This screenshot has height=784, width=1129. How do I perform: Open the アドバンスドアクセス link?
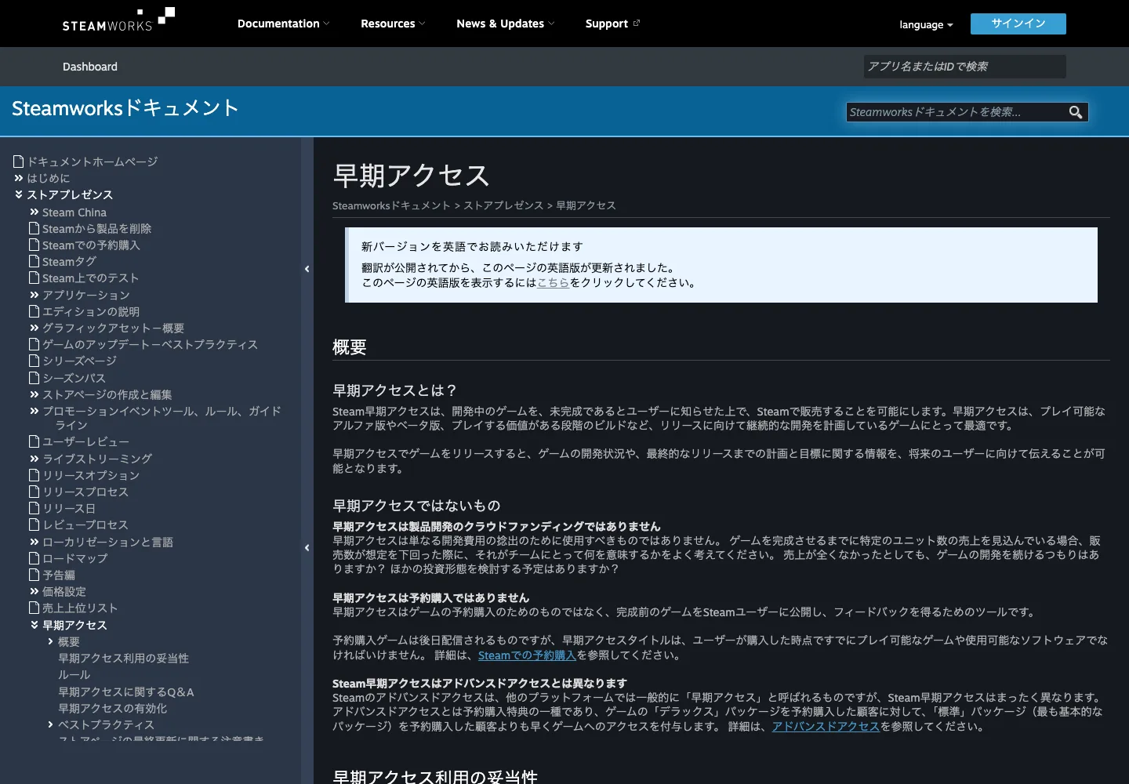826,726
